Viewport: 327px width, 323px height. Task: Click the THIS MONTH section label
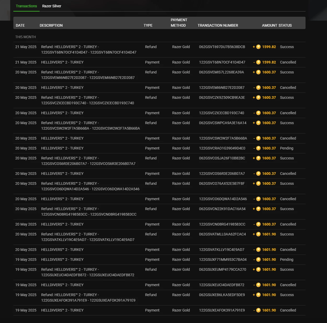25,37
